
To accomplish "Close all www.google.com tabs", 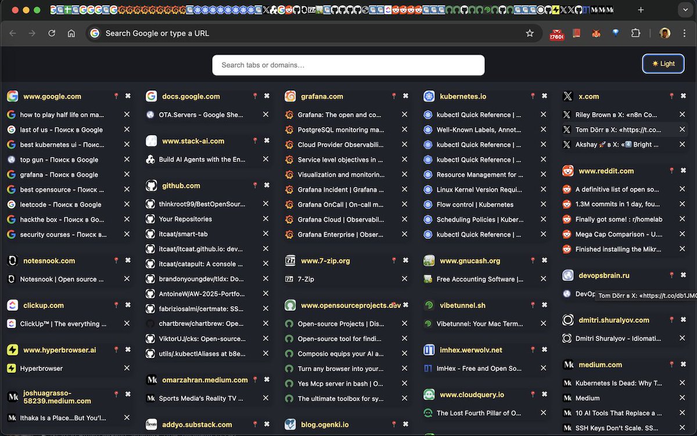I will (x=128, y=96).
